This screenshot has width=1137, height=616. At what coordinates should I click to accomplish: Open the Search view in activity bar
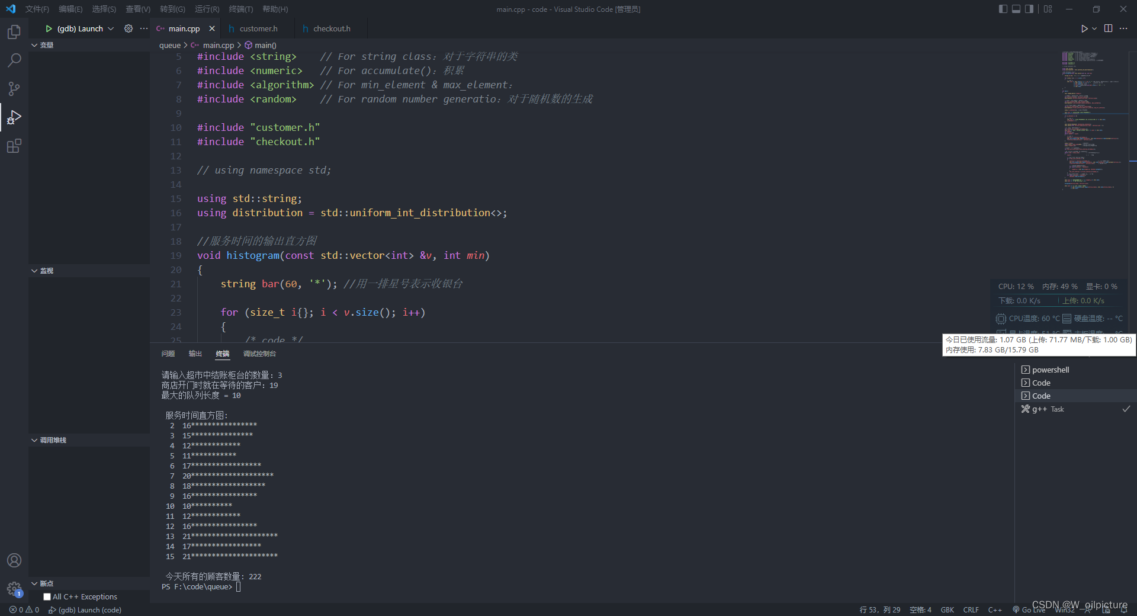pos(14,60)
